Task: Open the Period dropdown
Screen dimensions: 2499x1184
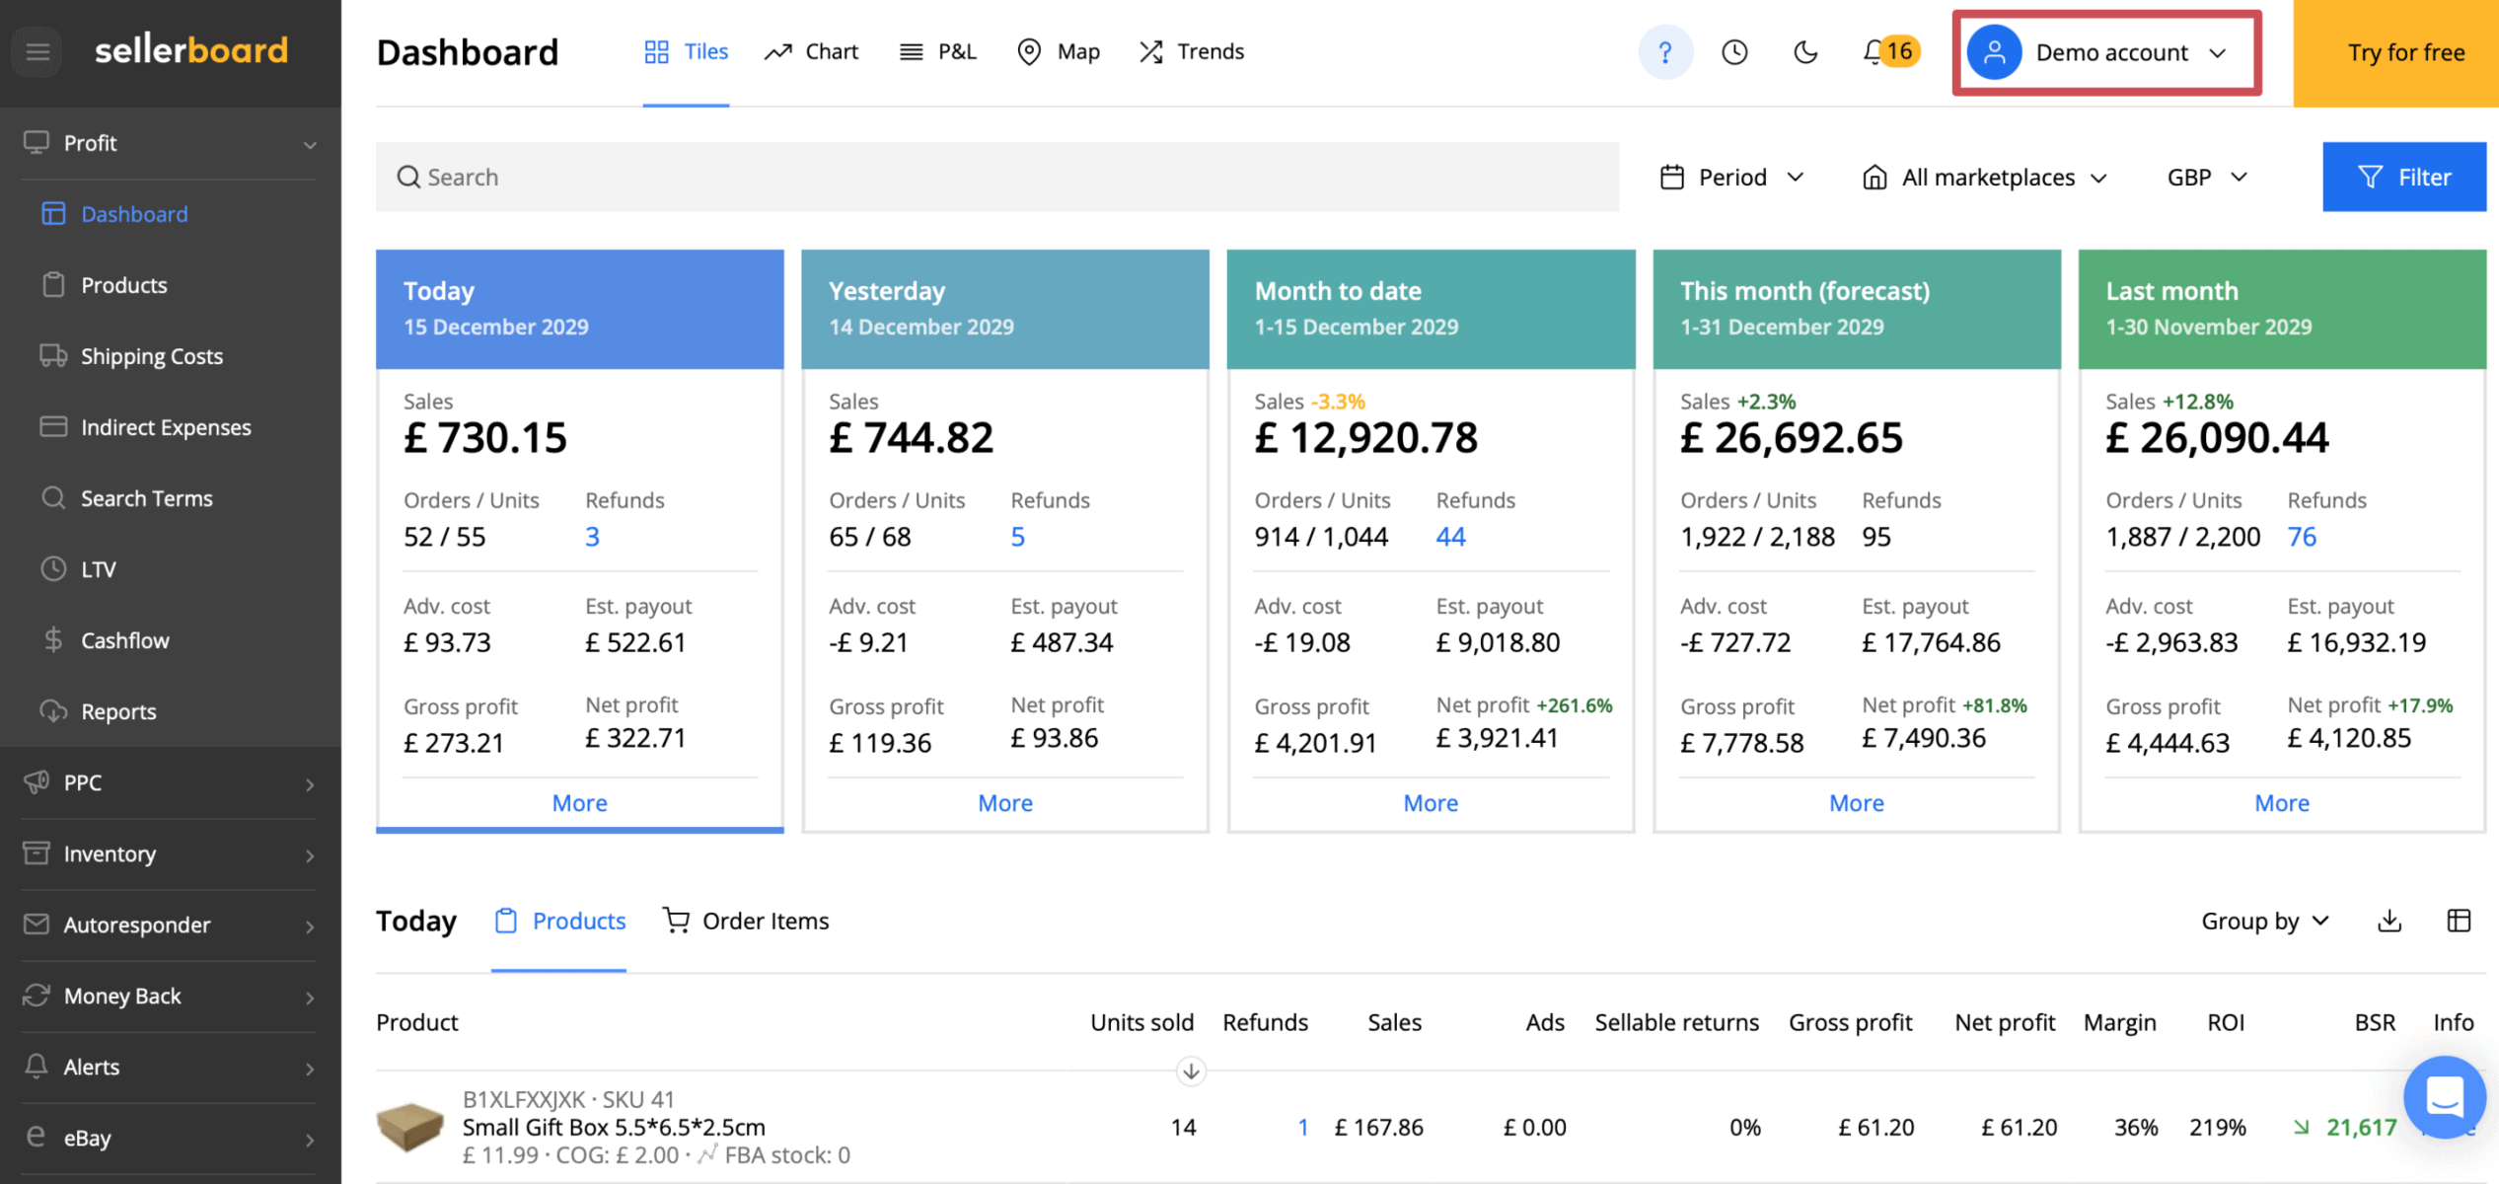Action: pyautogui.click(x=1731, y=178)
